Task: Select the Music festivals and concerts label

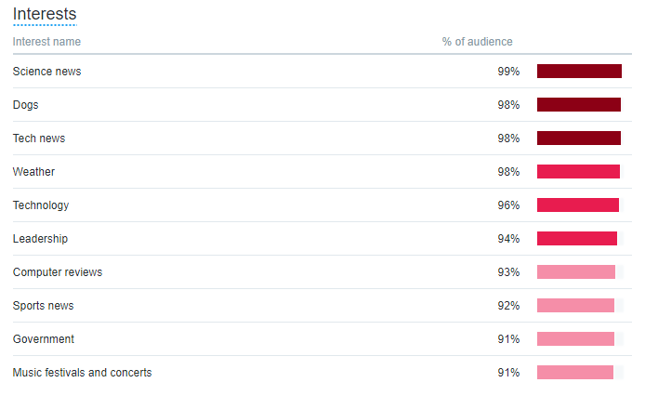Action: click(x=82, y=373)
